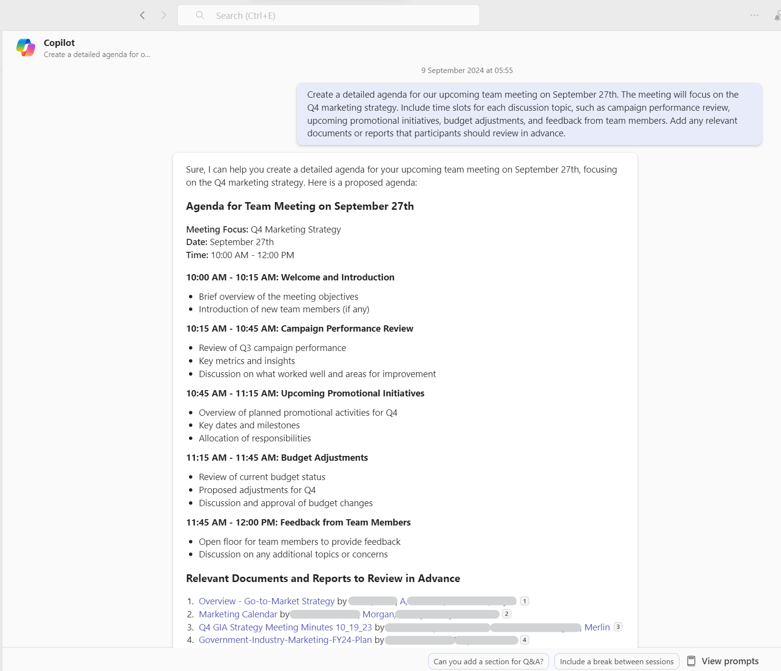Click the Morgan author link
Screen dimensions: 781x671
(378, 614)
